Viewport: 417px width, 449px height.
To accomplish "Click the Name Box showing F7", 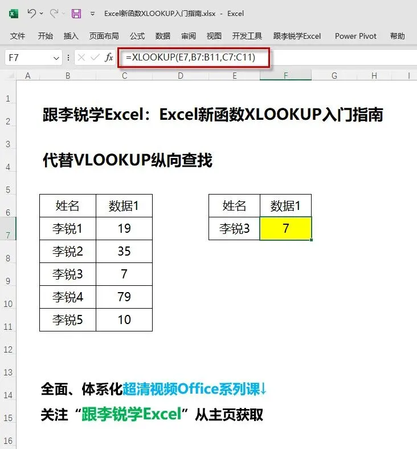I will (28, 58).
